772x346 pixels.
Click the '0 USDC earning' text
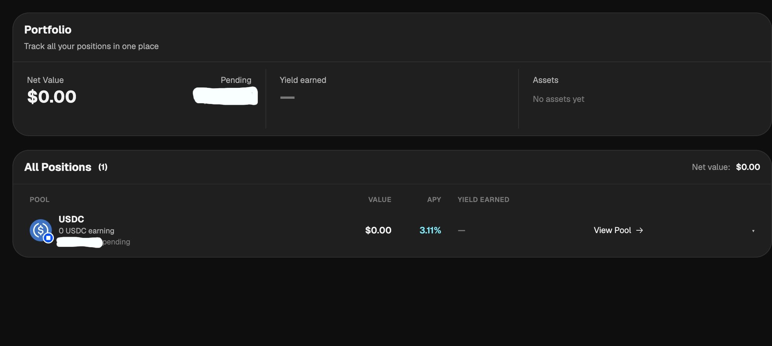tap(86, 231)
